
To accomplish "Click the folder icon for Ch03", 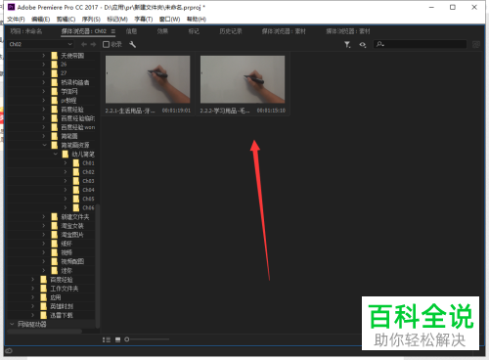I will [76, 181].
